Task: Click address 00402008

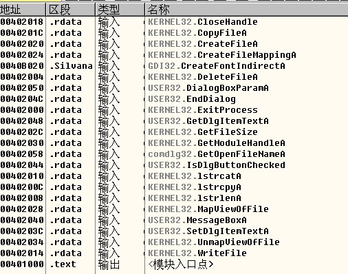Action: pos(22,198)
